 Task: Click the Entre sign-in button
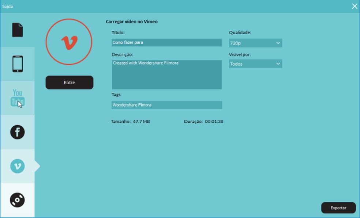70,83
